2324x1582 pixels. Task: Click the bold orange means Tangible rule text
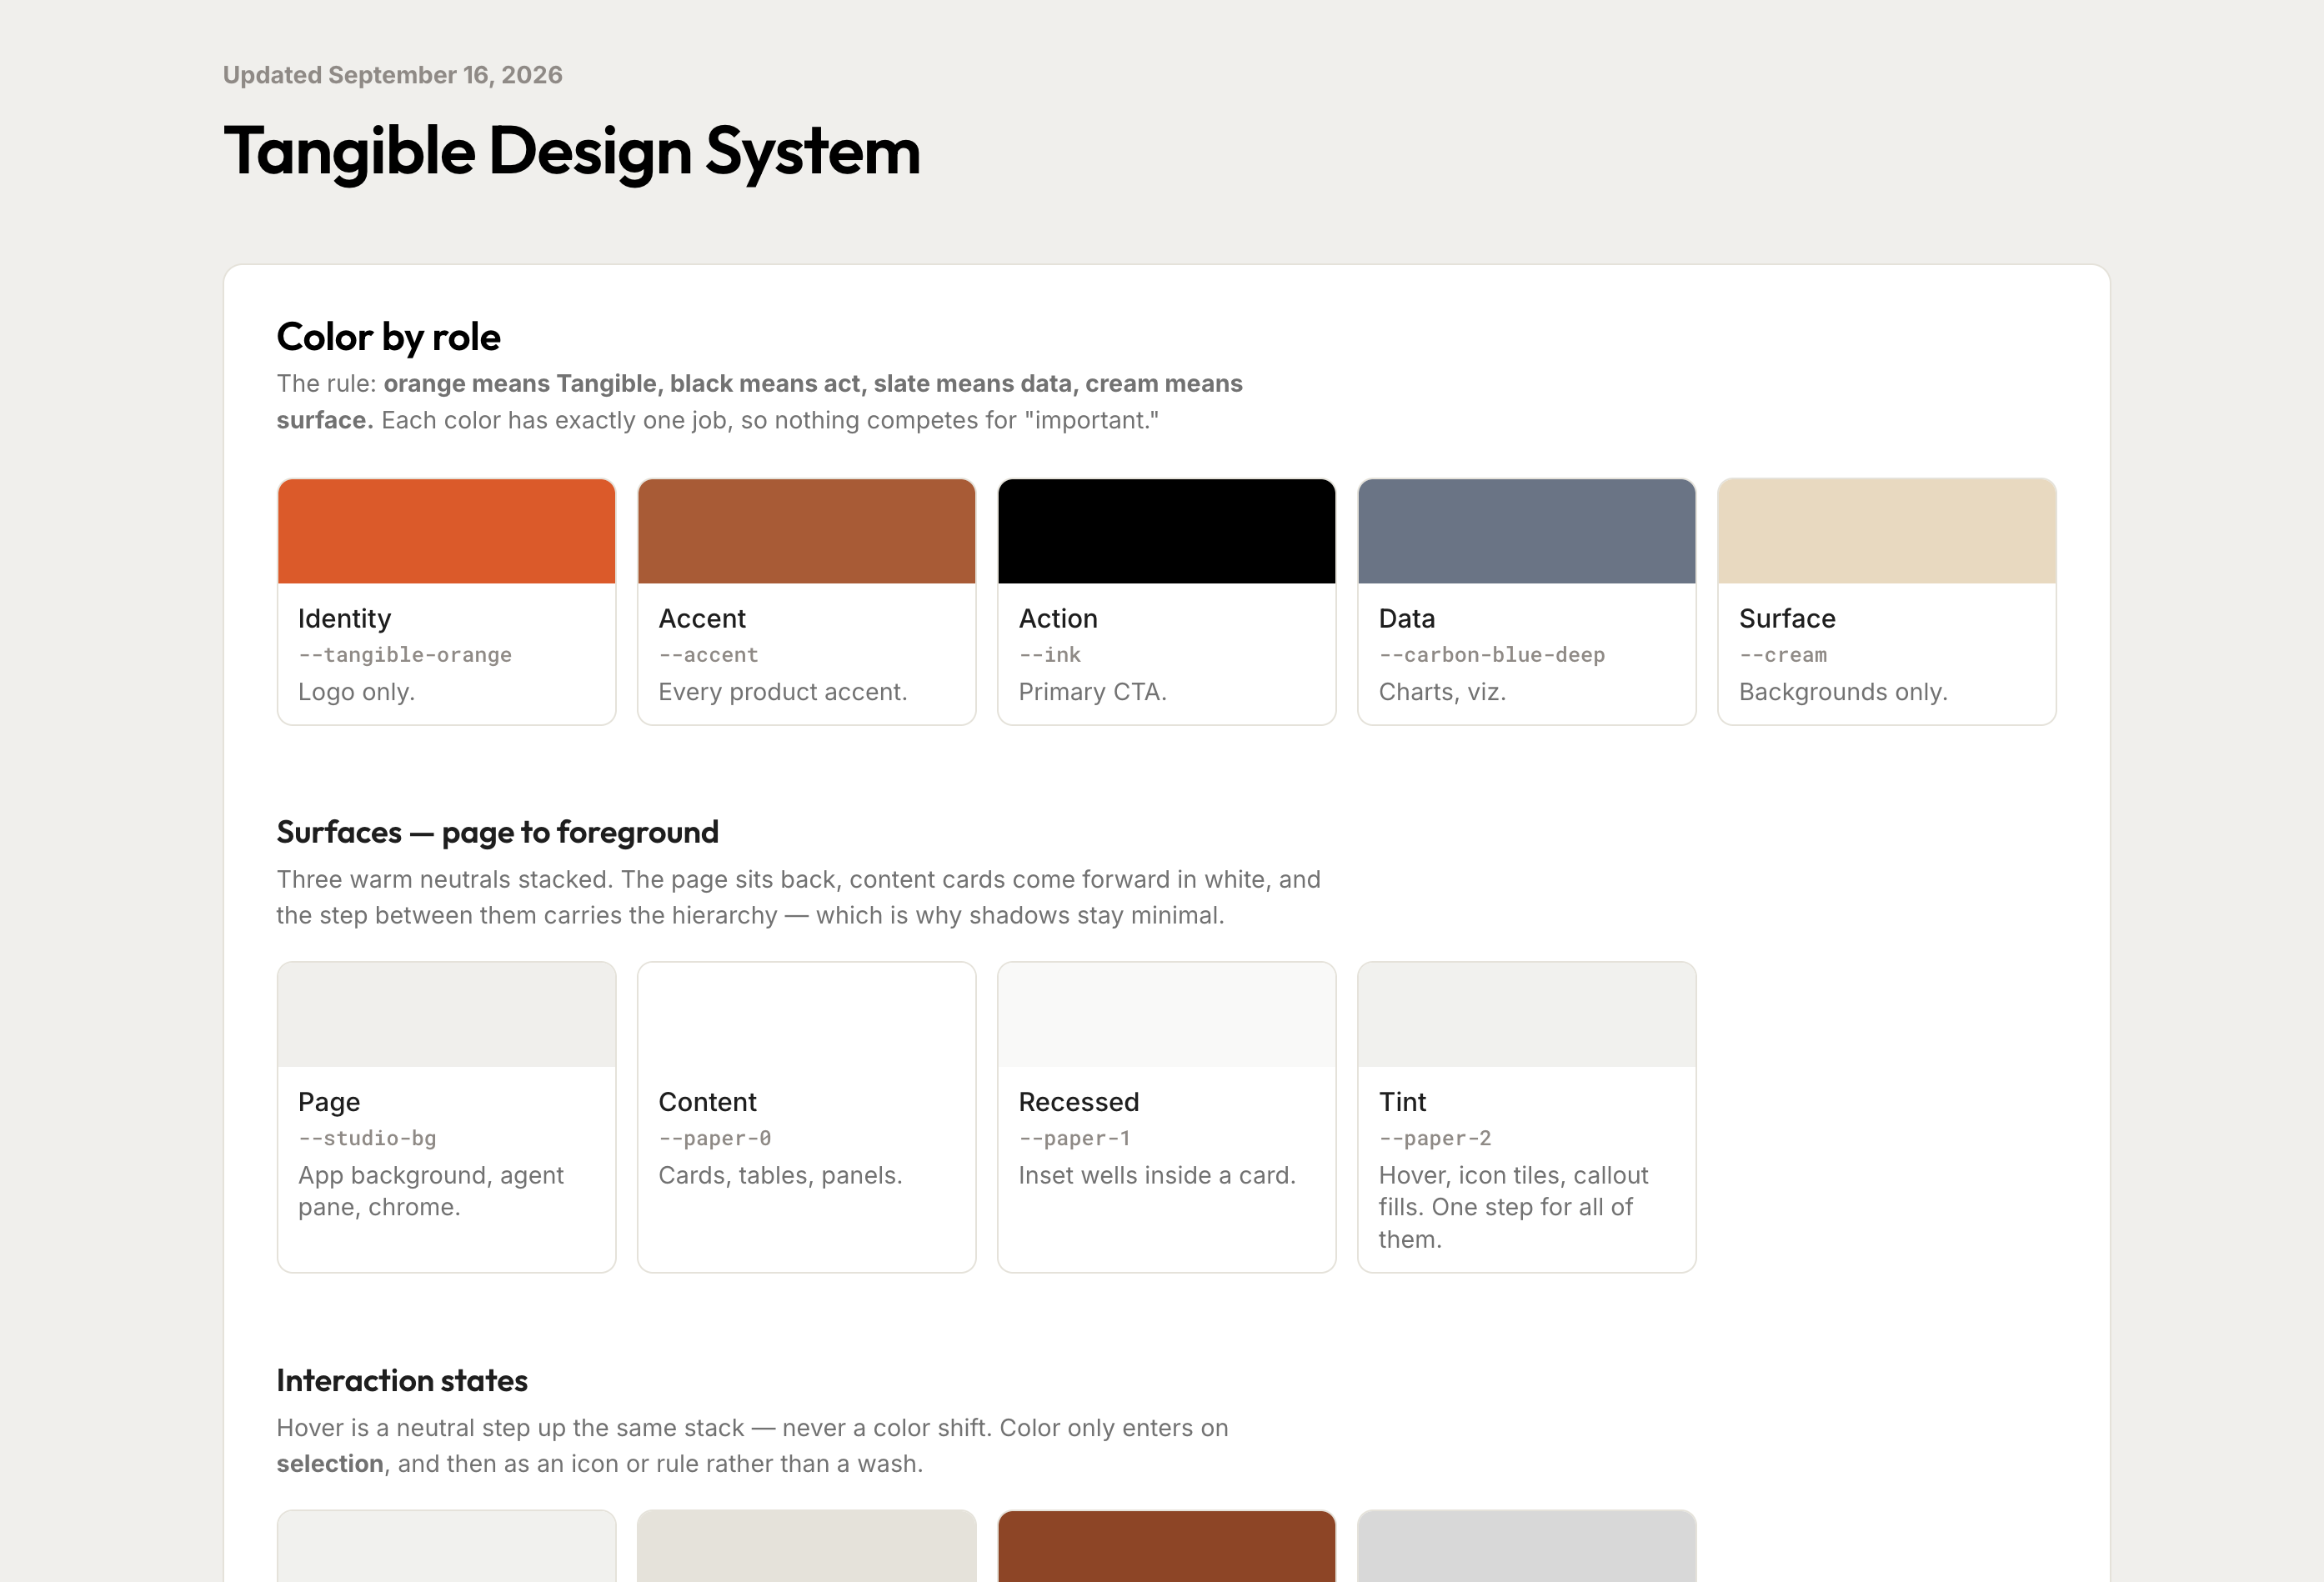760,402
